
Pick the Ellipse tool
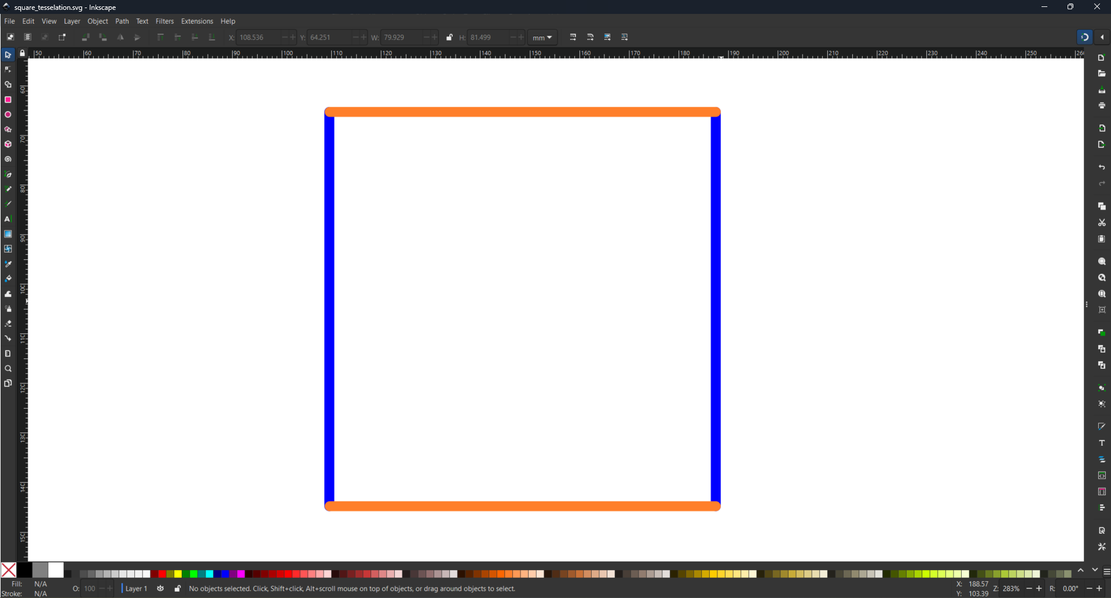(x=8, y=114)
